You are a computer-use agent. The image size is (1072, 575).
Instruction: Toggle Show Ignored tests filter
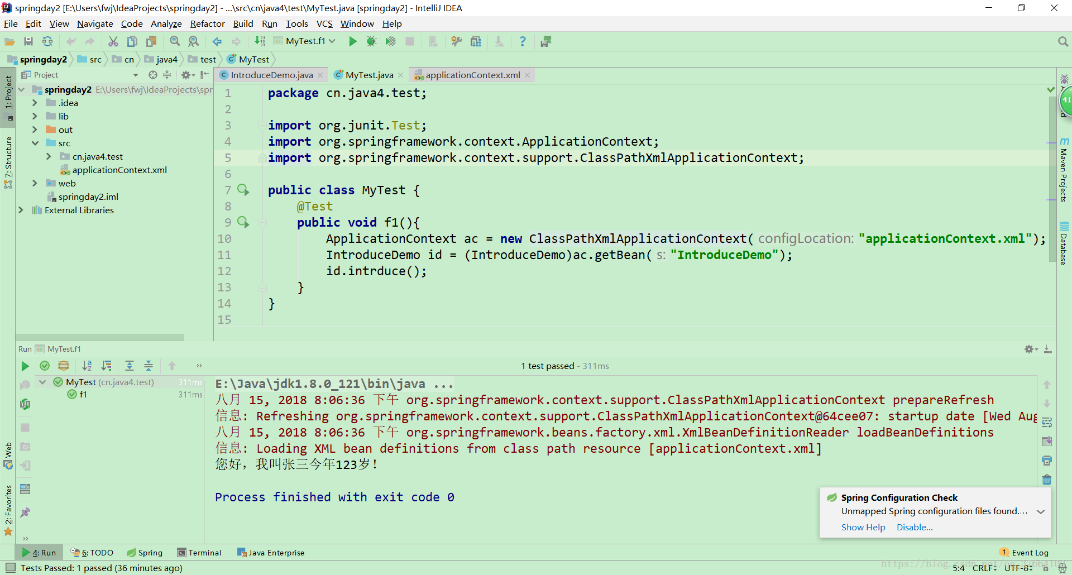[x=64, y=366]
